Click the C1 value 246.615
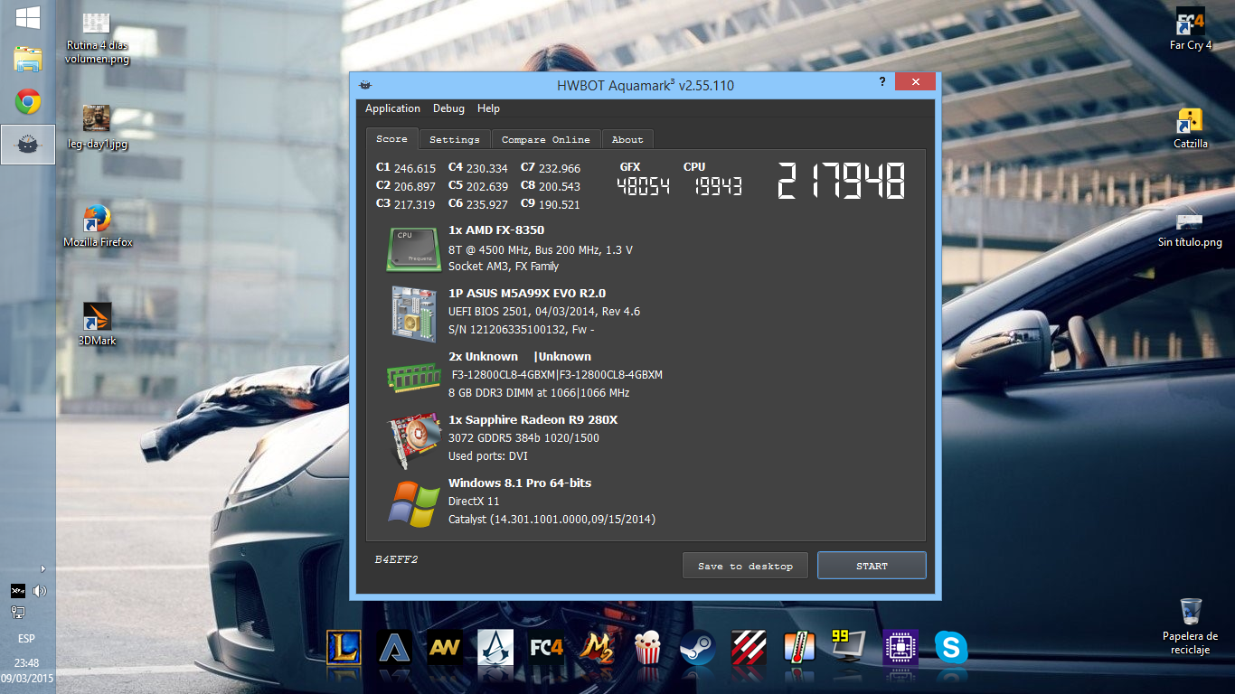 (x=415, y=168)
